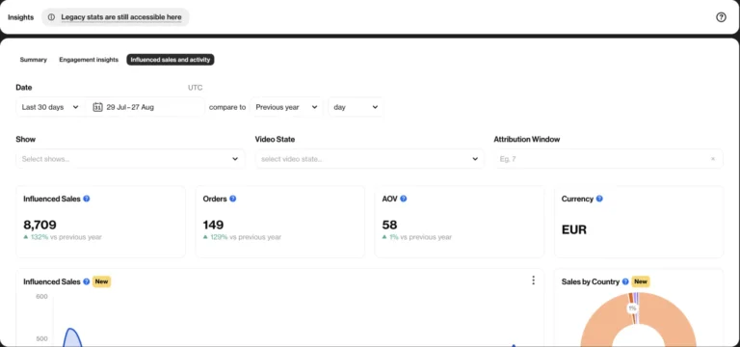Click the Influenced Sales card help icon
740x347 pixels.
click(x=87, y=199)
